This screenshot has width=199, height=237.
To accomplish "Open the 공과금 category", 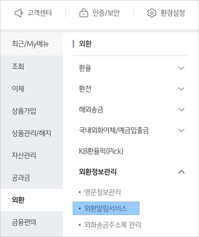I will (31, 178).
